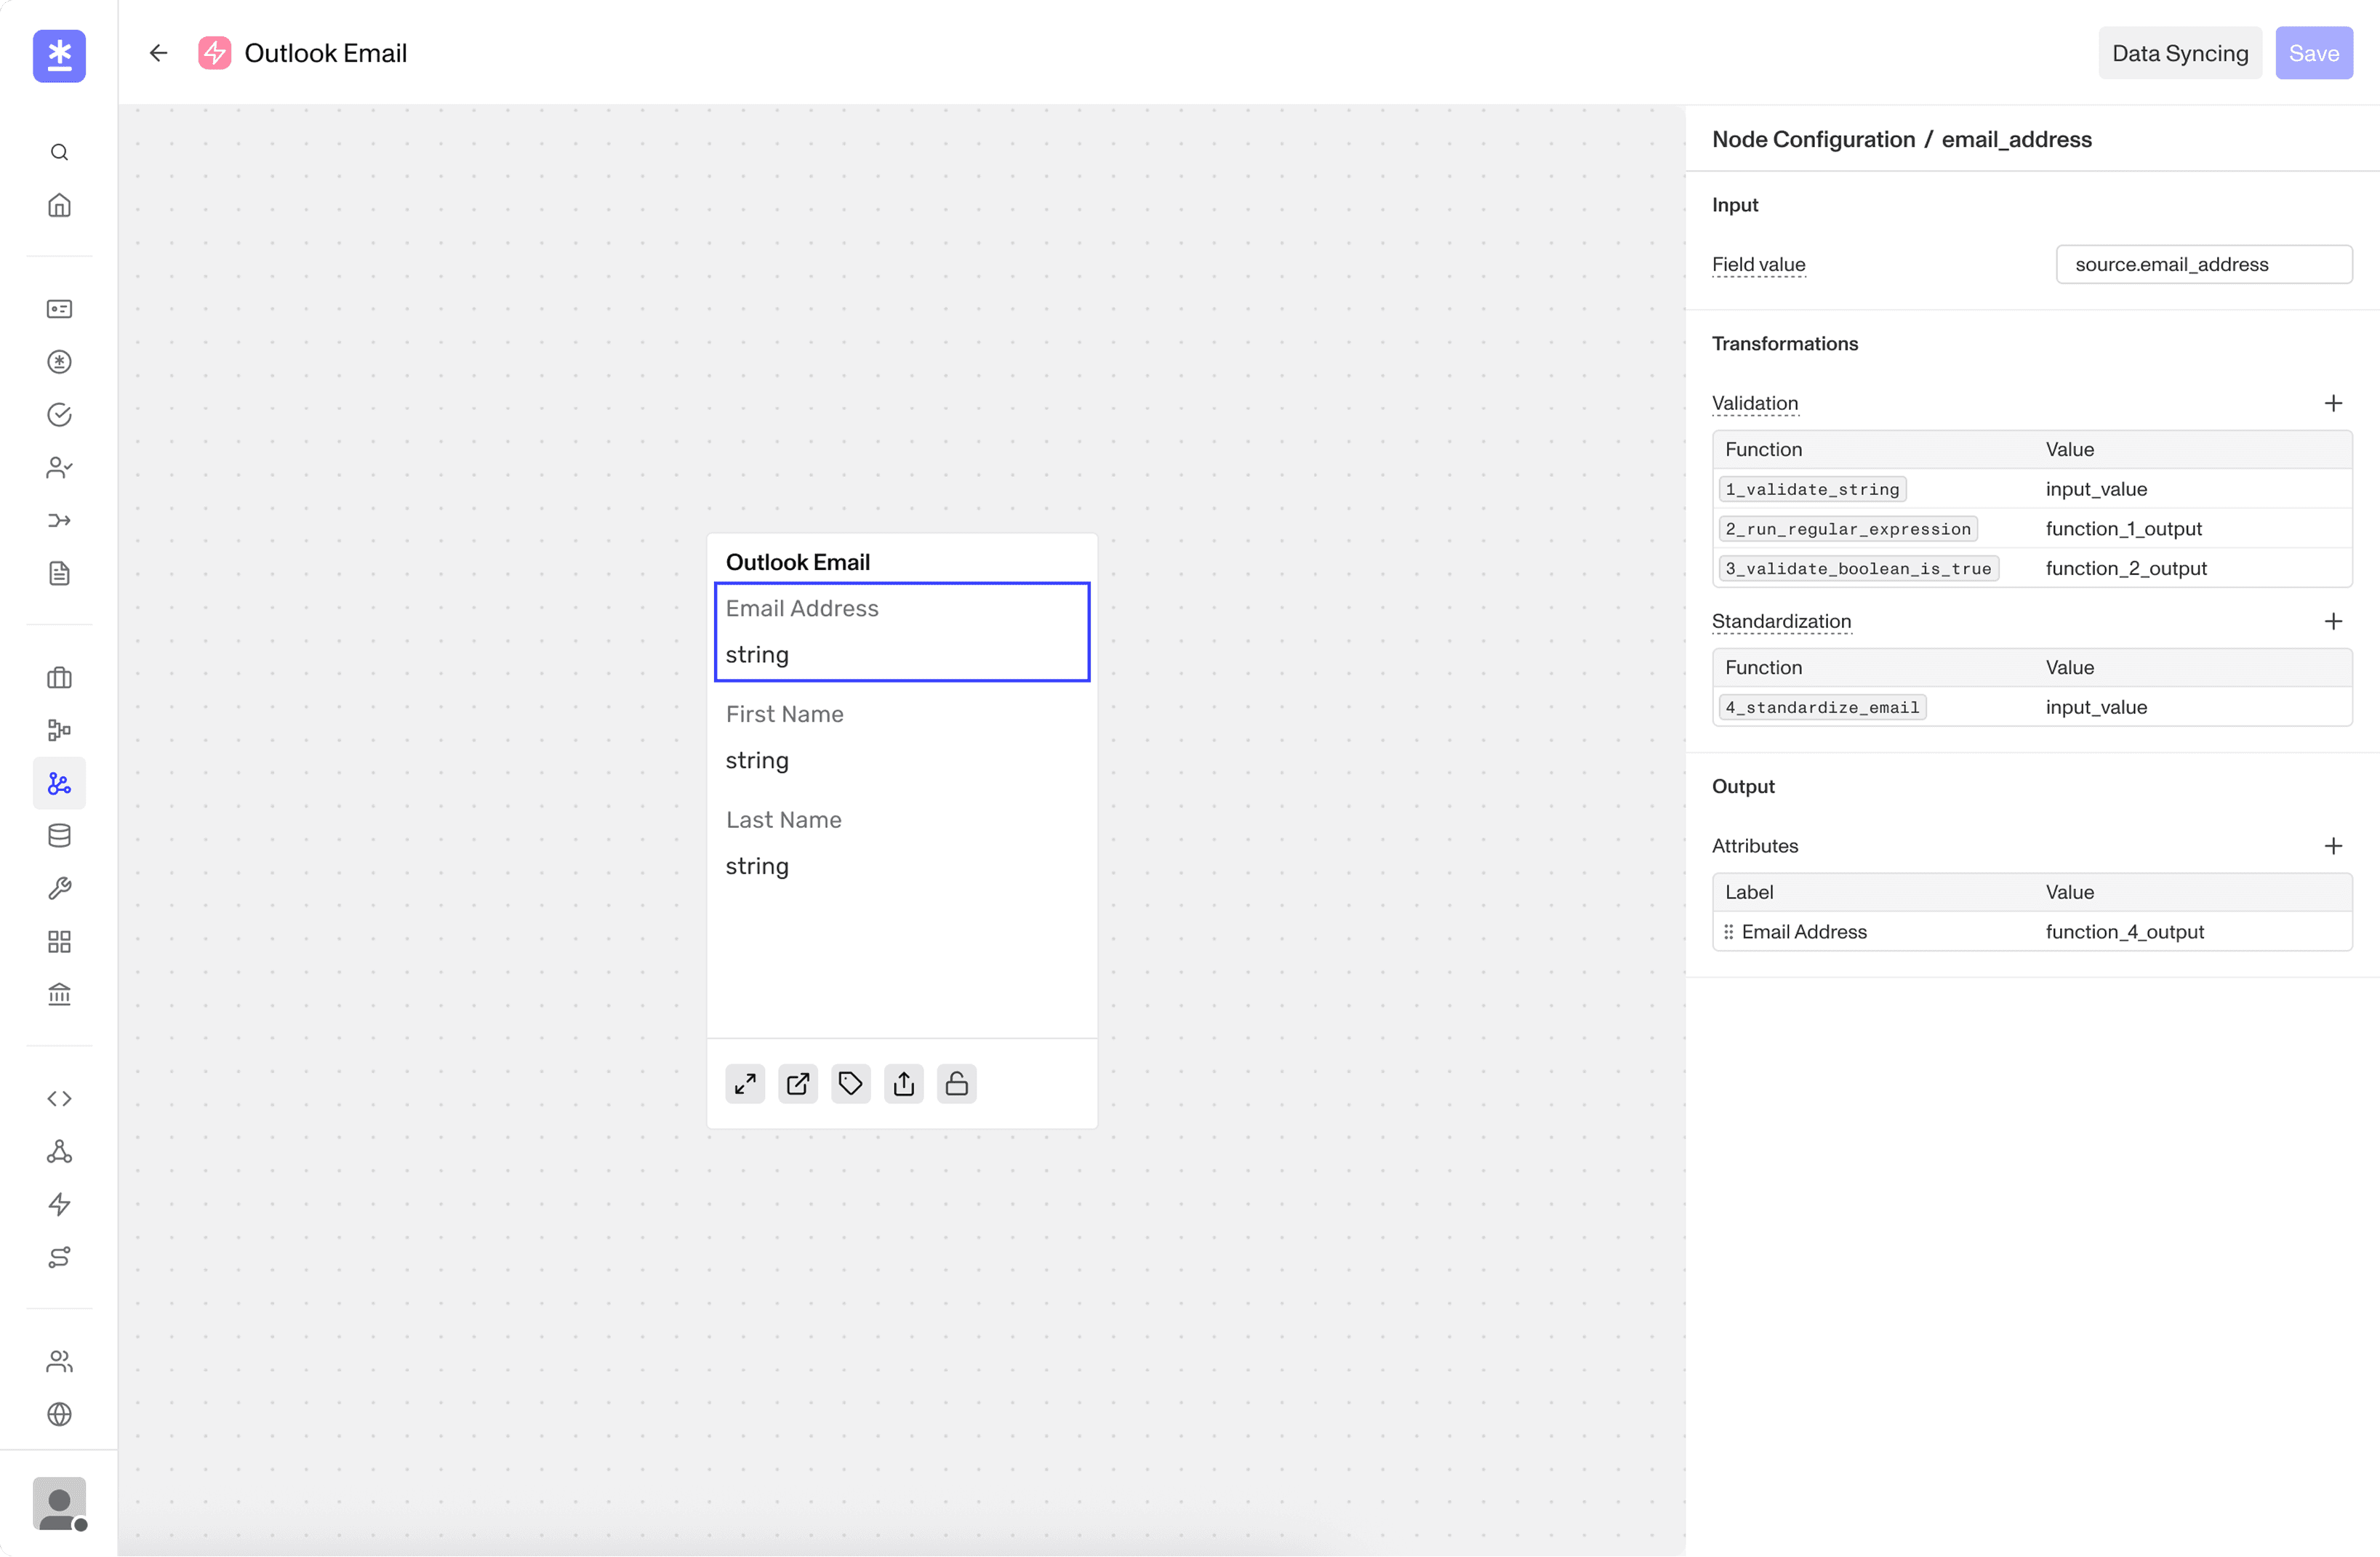Click the pink lightning Outlook Email icon

214,53
